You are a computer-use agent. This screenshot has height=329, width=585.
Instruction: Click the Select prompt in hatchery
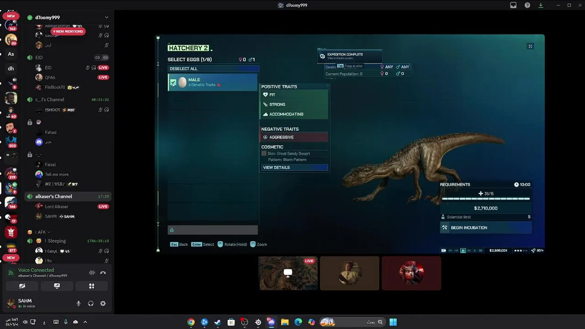(202, 244)
